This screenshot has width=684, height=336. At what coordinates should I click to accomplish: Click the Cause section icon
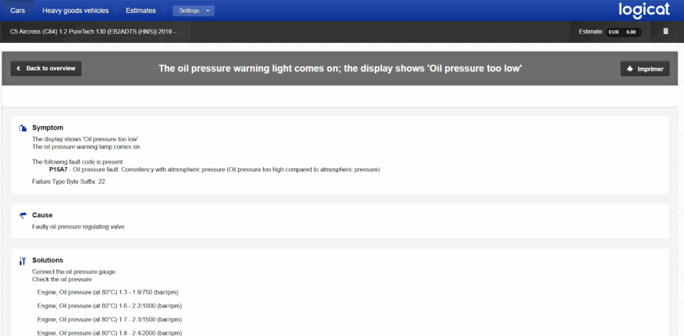pyautogui.click(x=23, y=215)
